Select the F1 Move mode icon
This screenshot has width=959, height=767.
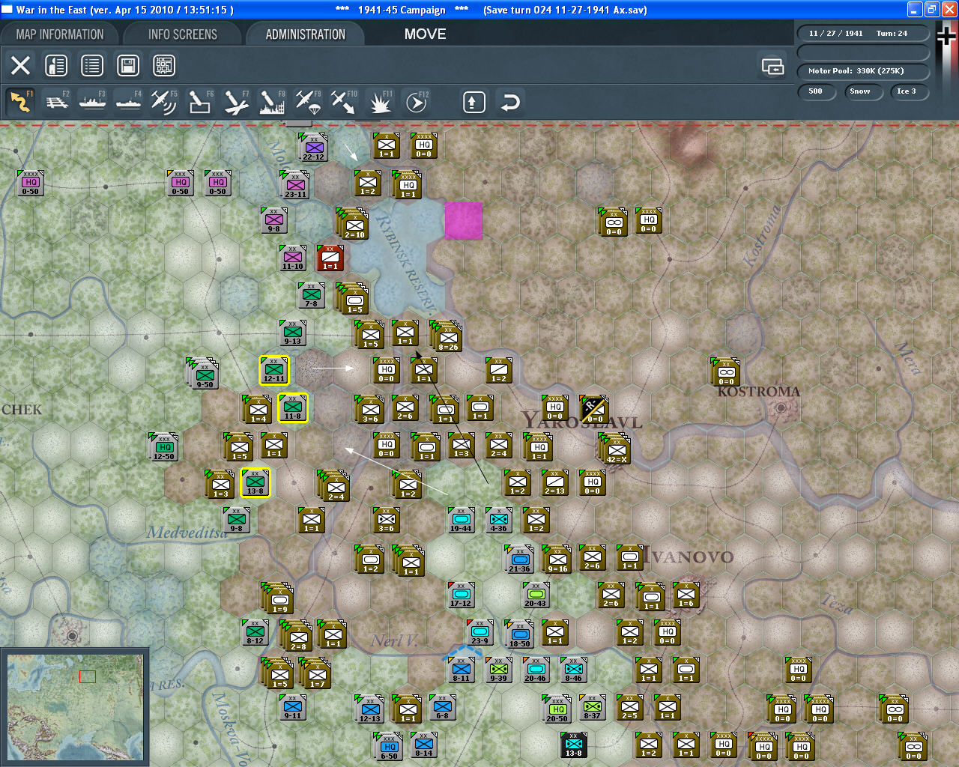click(x=20, y=102)
